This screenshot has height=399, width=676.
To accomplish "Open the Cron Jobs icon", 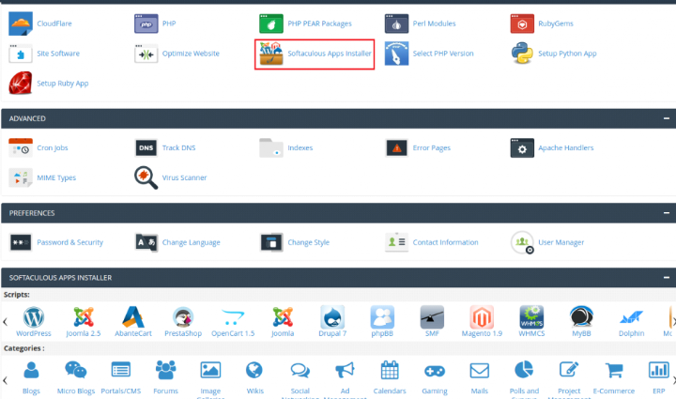I will pyautogui.click(x=21, y=147).
